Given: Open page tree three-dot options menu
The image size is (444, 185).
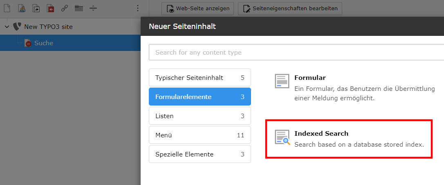Looking at the screenshot, I should click(138, 8).
